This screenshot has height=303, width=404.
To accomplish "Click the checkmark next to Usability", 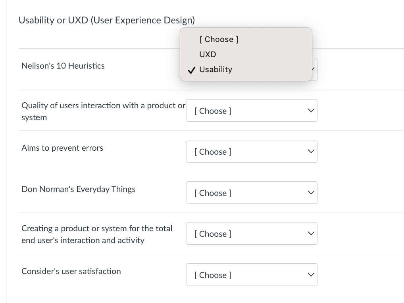I will 192,70.
